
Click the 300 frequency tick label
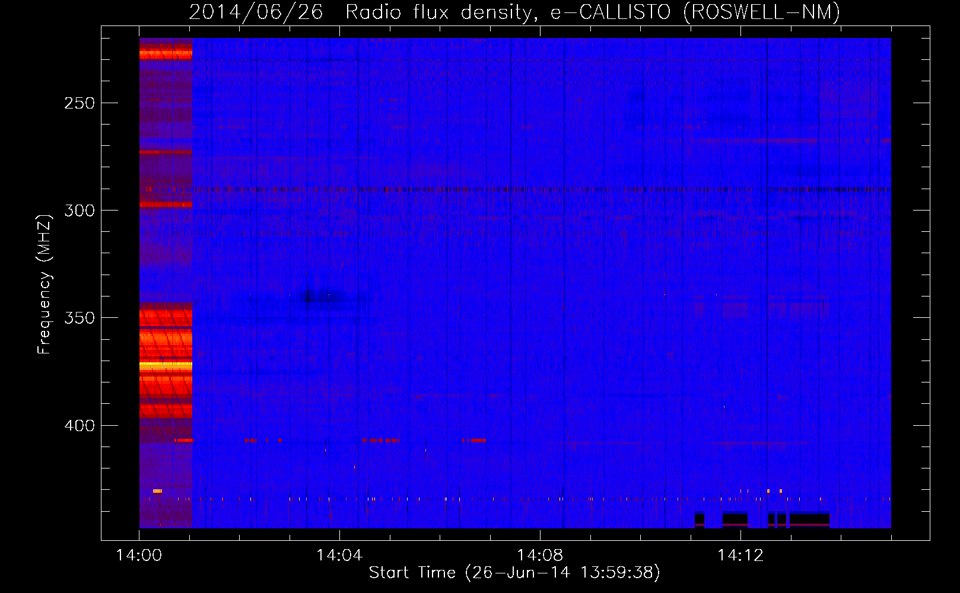click(80, 211)
